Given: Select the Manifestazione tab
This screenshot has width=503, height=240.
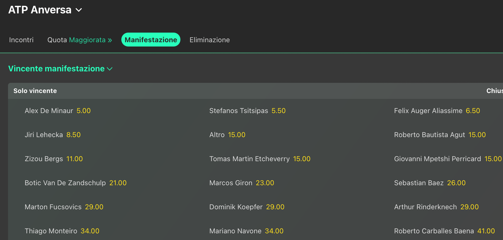Looking at the screenshot, I should coord(151,40).
